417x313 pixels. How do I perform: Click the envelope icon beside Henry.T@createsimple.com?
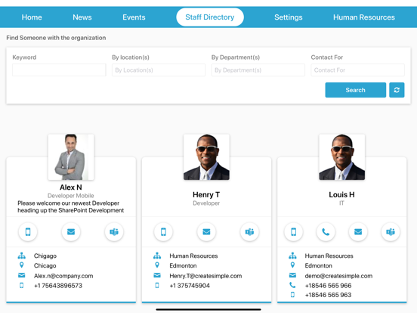click(x=157, y=275)
